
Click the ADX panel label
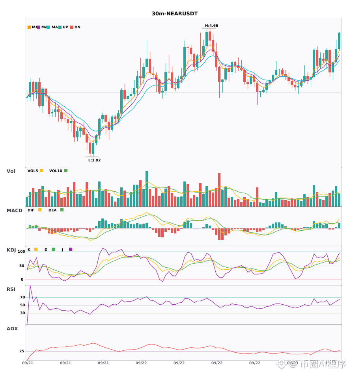(x=12, y=329)
